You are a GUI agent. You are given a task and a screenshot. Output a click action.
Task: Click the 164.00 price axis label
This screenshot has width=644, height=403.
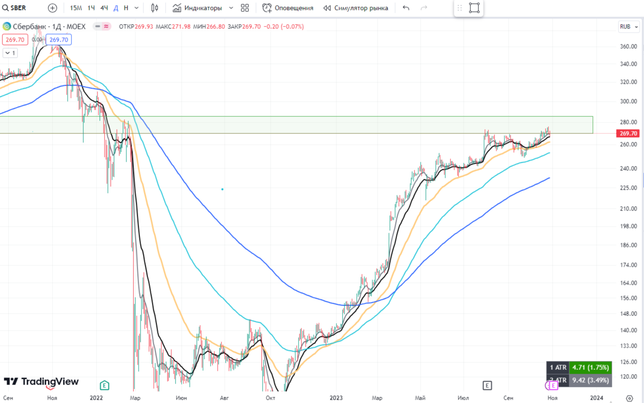[629, 283]
